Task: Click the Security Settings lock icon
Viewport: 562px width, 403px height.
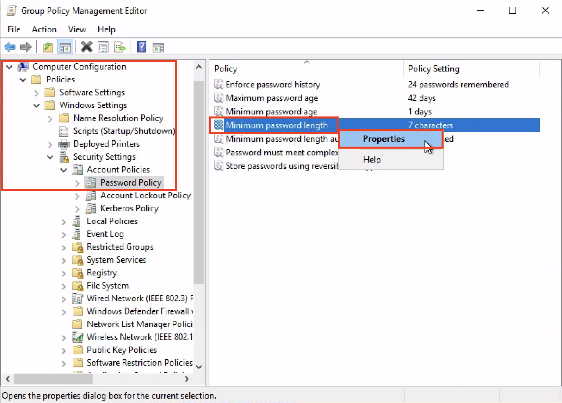Action: (64, 157)
